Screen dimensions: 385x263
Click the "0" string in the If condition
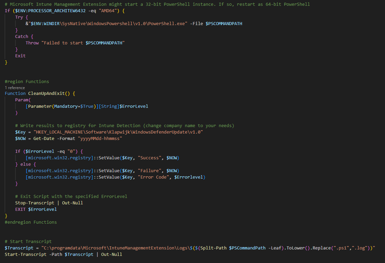(x=71, y=151)
